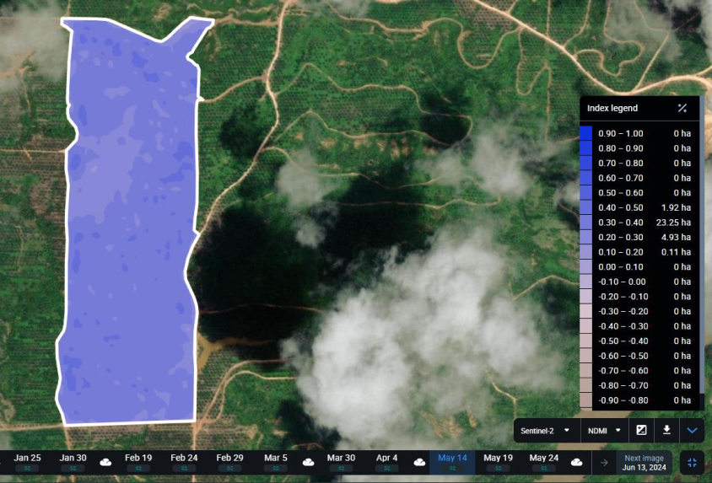This screenshot has height=483, width=712.
Task: Click the 23.25 ha legend value
Action: tap(673, 223)
